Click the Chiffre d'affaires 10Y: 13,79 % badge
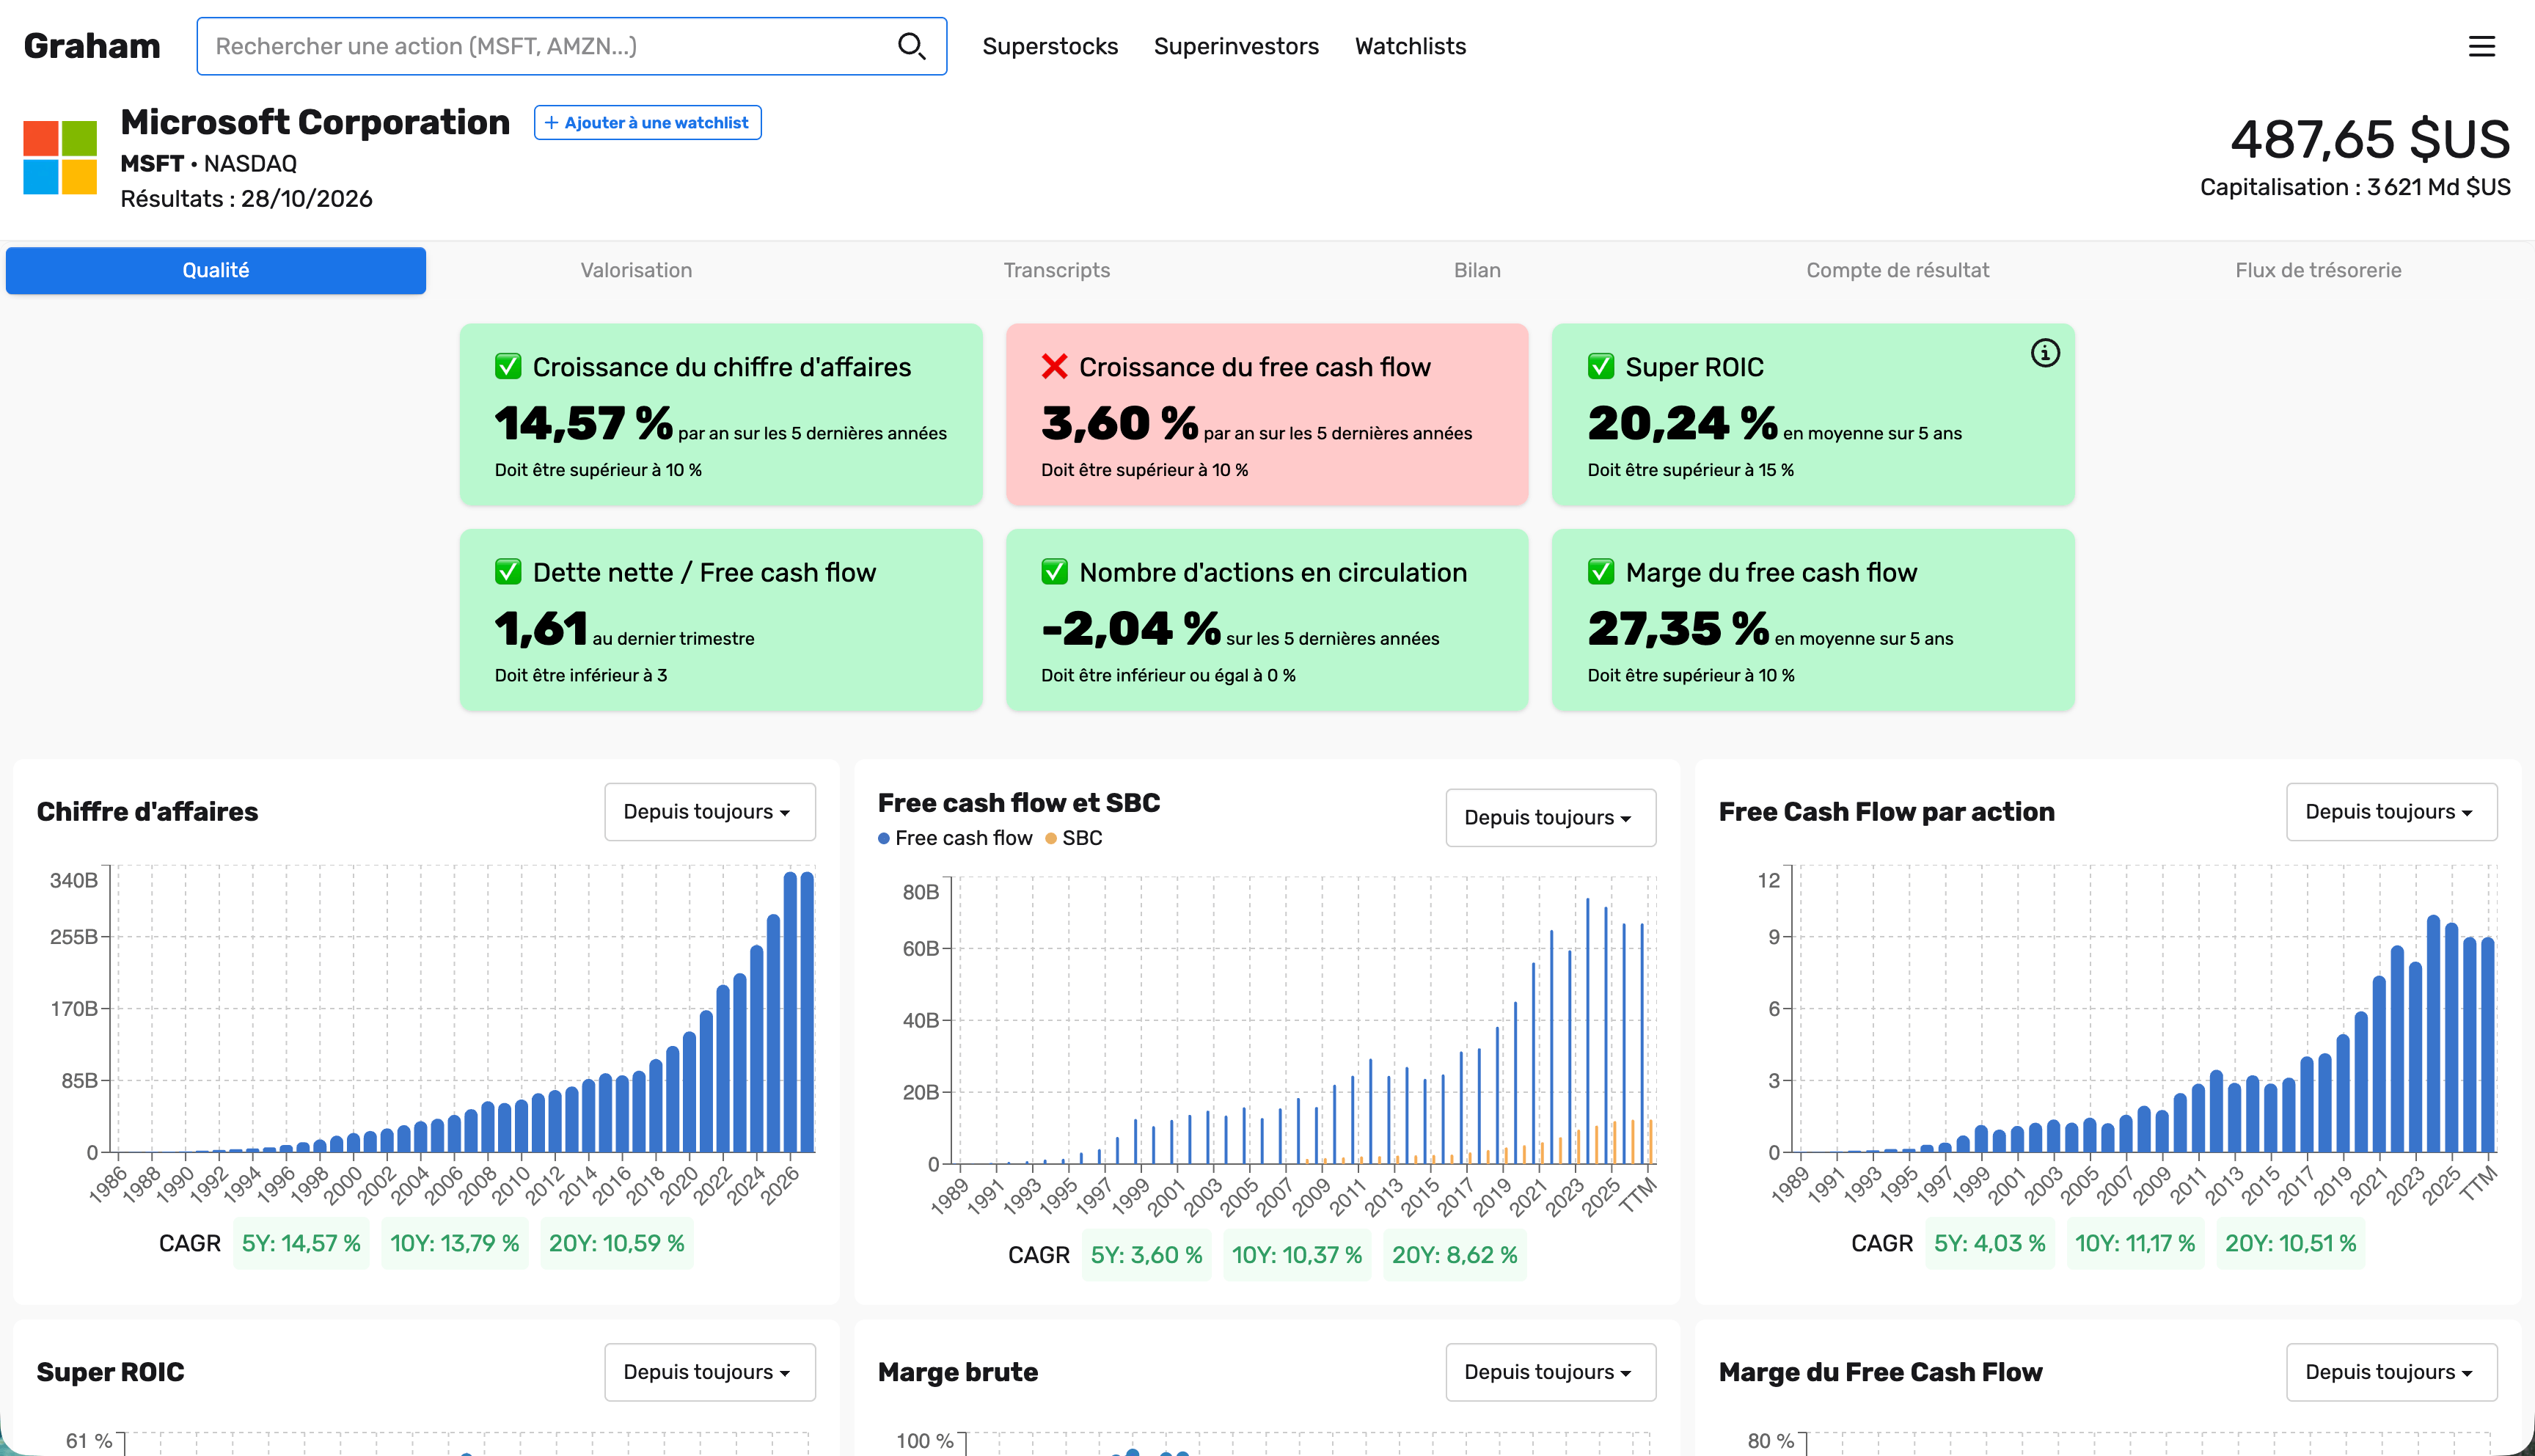 tap(455, 1244)
